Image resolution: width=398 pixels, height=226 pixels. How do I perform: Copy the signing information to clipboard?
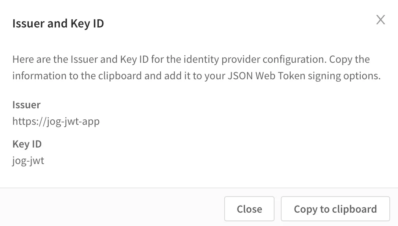click(335, 209)
